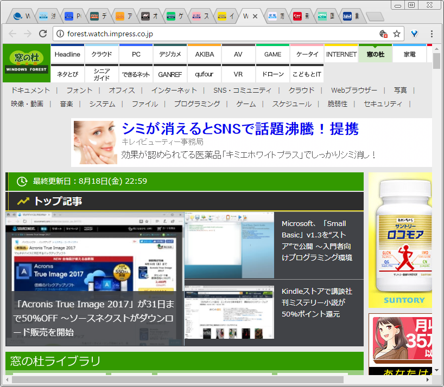The image size is (444, 387).
Task: Switch to the 窓の杜 tab in navigation
Action: (375, 54)
